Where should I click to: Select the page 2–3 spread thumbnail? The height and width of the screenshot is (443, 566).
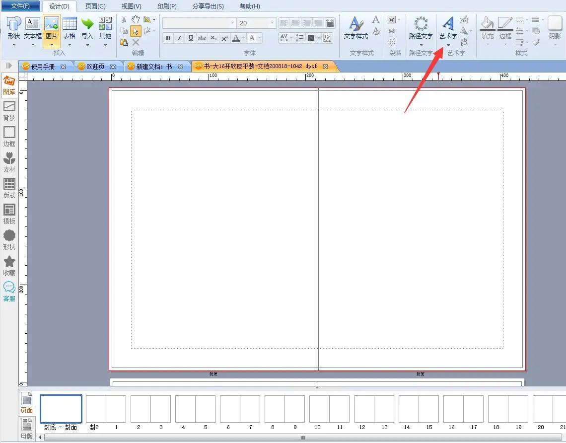[150, 409]
